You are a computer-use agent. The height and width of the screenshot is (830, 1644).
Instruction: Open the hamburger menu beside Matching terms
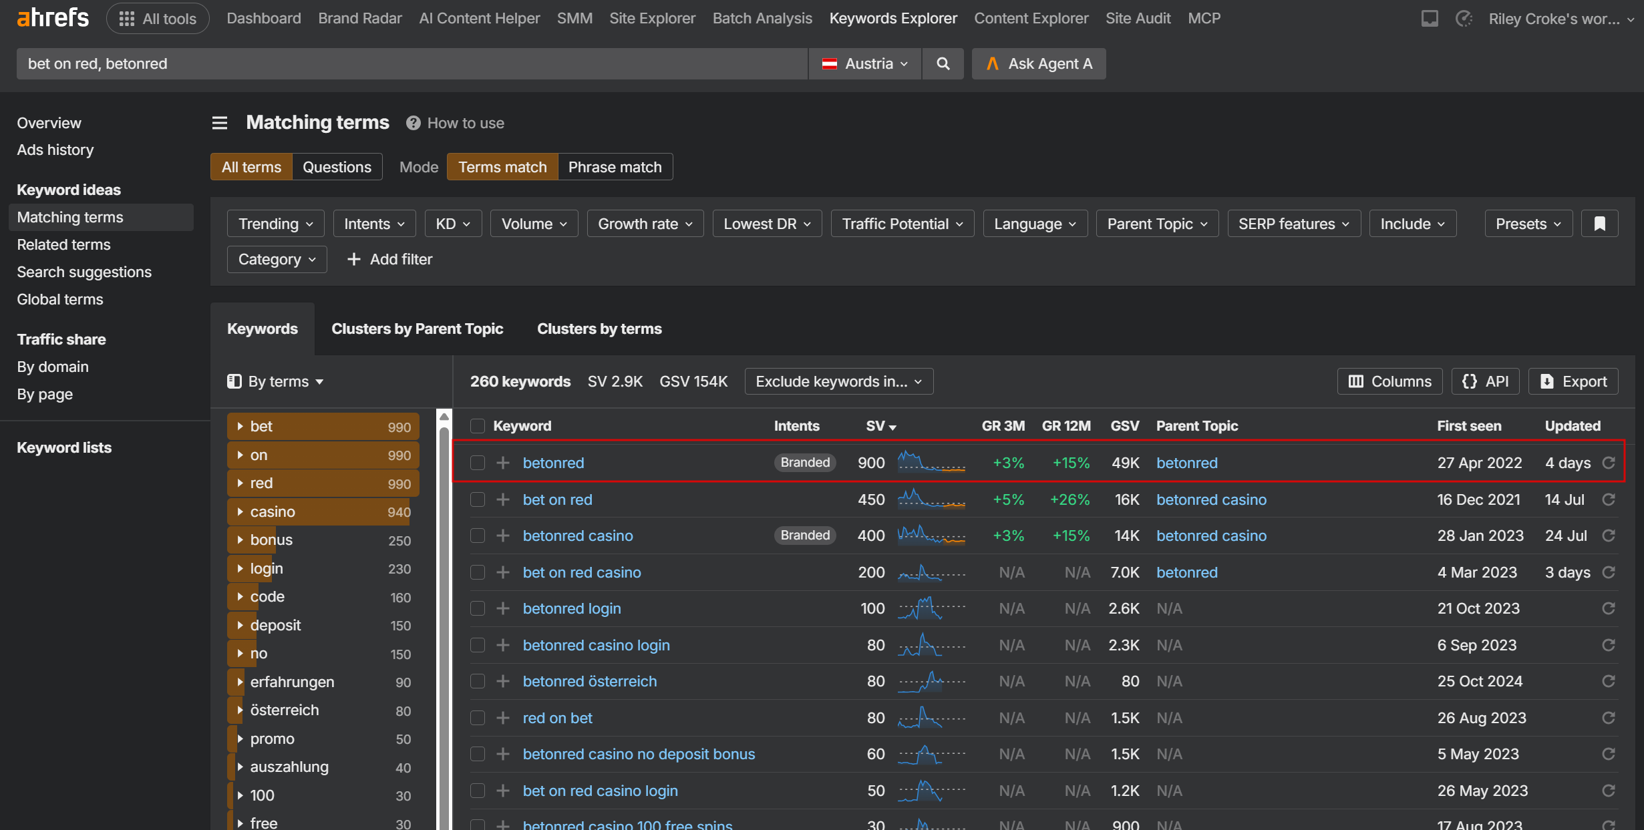point(220,123)
